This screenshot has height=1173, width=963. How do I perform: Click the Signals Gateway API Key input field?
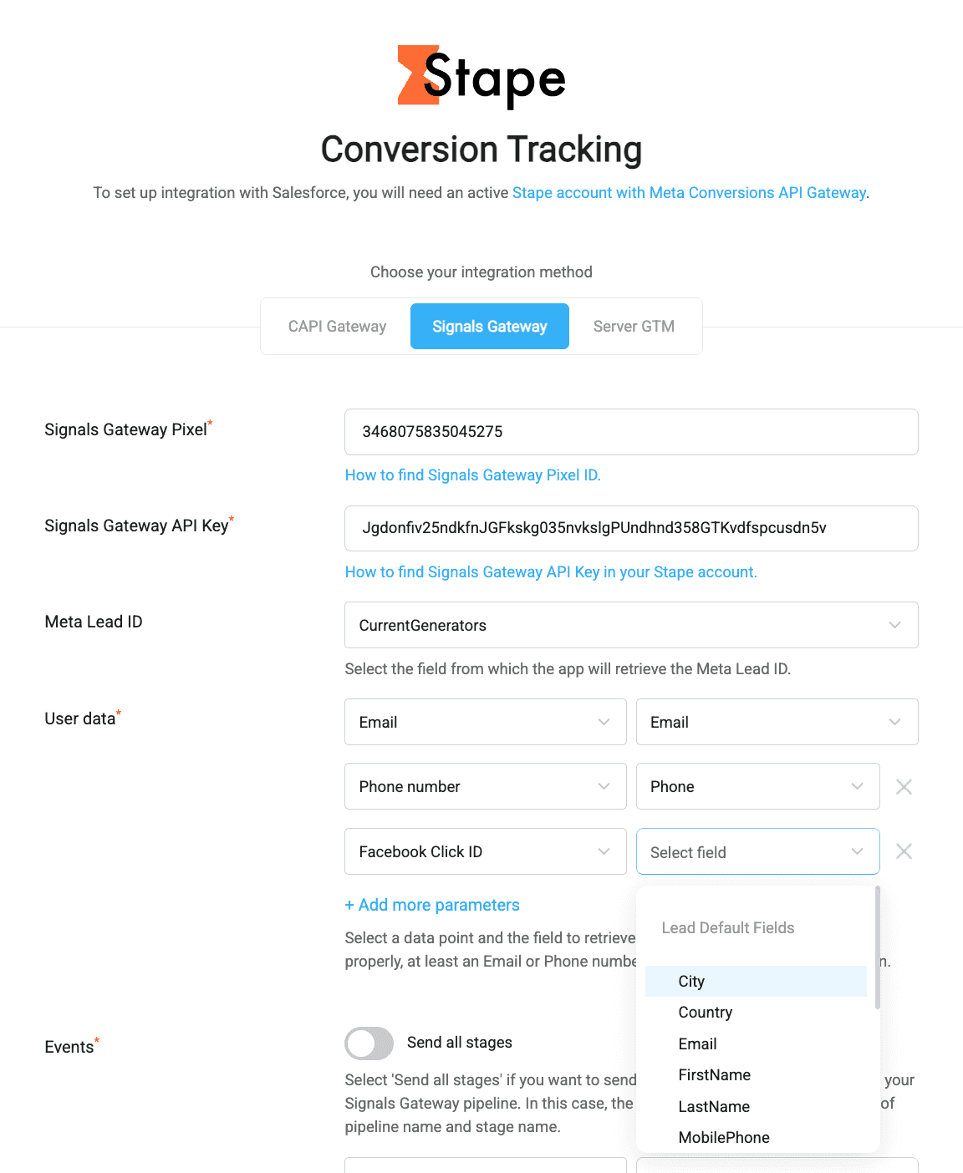tap(631, 528)
